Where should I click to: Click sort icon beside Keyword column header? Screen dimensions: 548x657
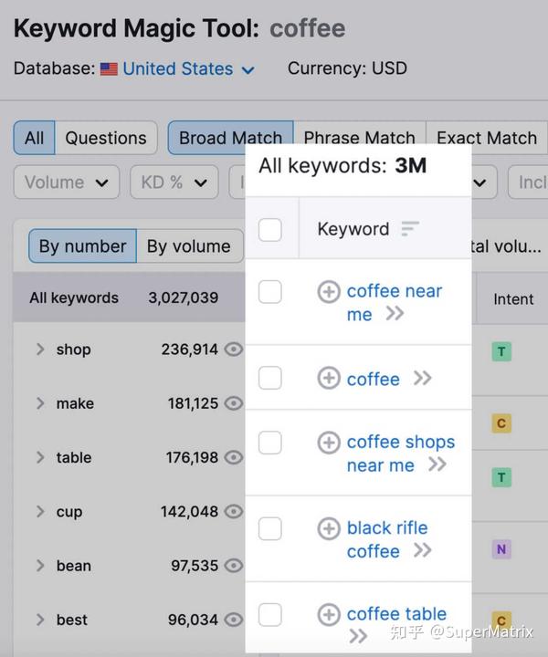410,229
